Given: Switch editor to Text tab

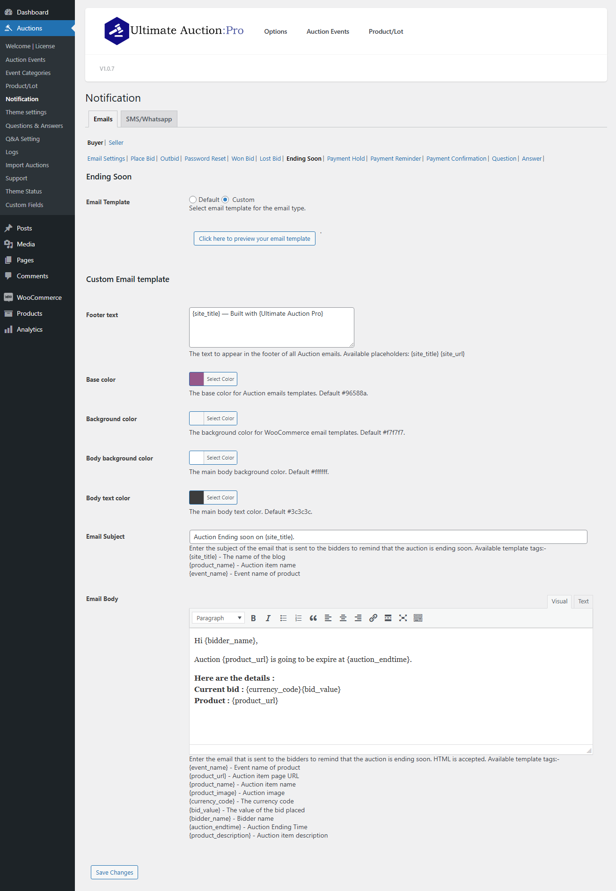Looking at the screenshot, I should coord(583,601).
